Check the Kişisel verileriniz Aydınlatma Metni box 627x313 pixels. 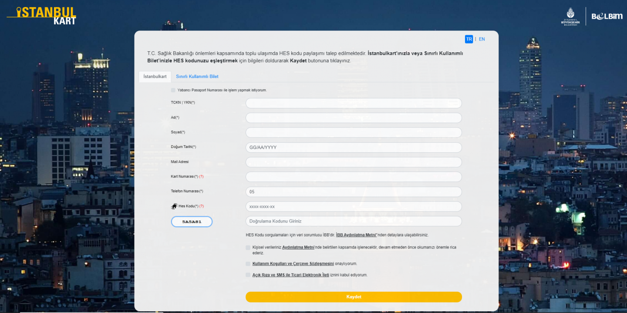click(248, 247)
